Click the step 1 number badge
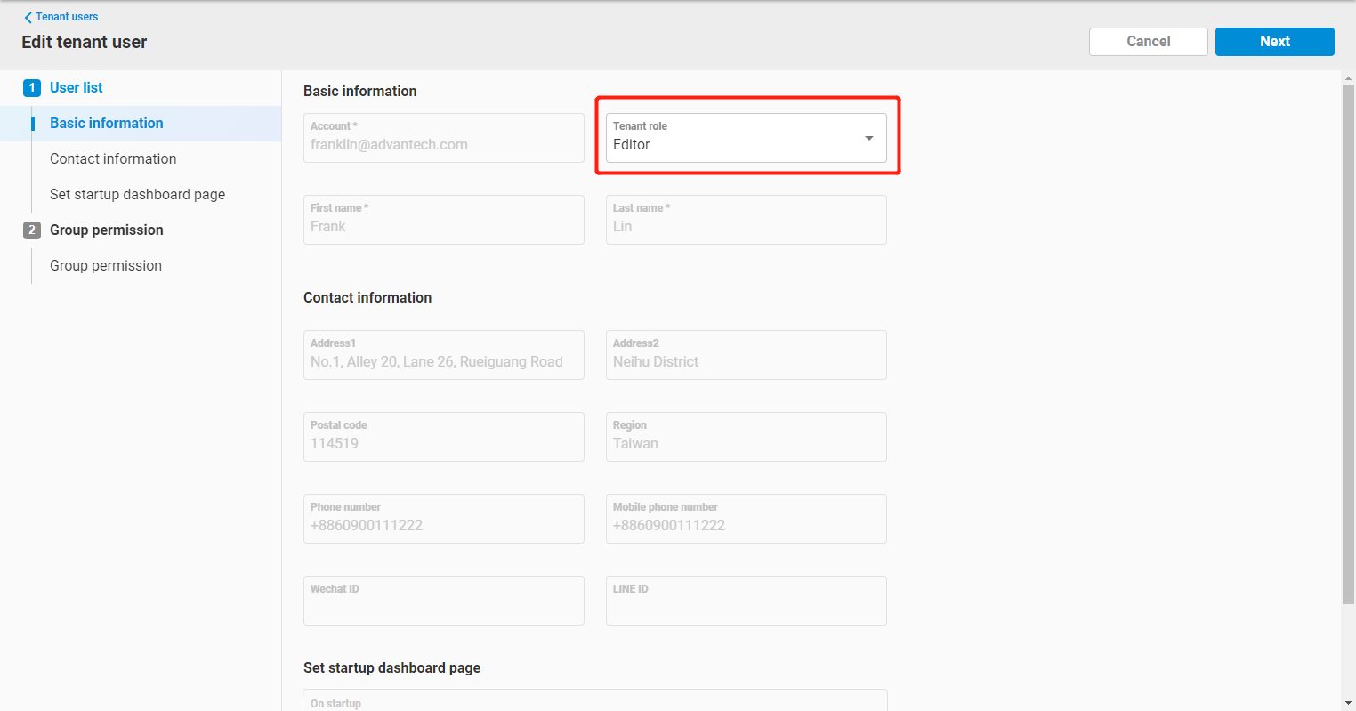Viewport: 1356px width, 711px height. point(32,87)
